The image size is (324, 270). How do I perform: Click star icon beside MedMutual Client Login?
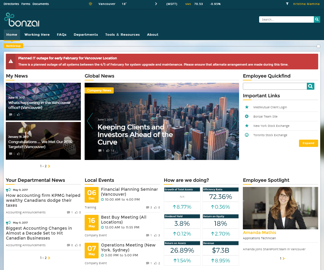247,107
